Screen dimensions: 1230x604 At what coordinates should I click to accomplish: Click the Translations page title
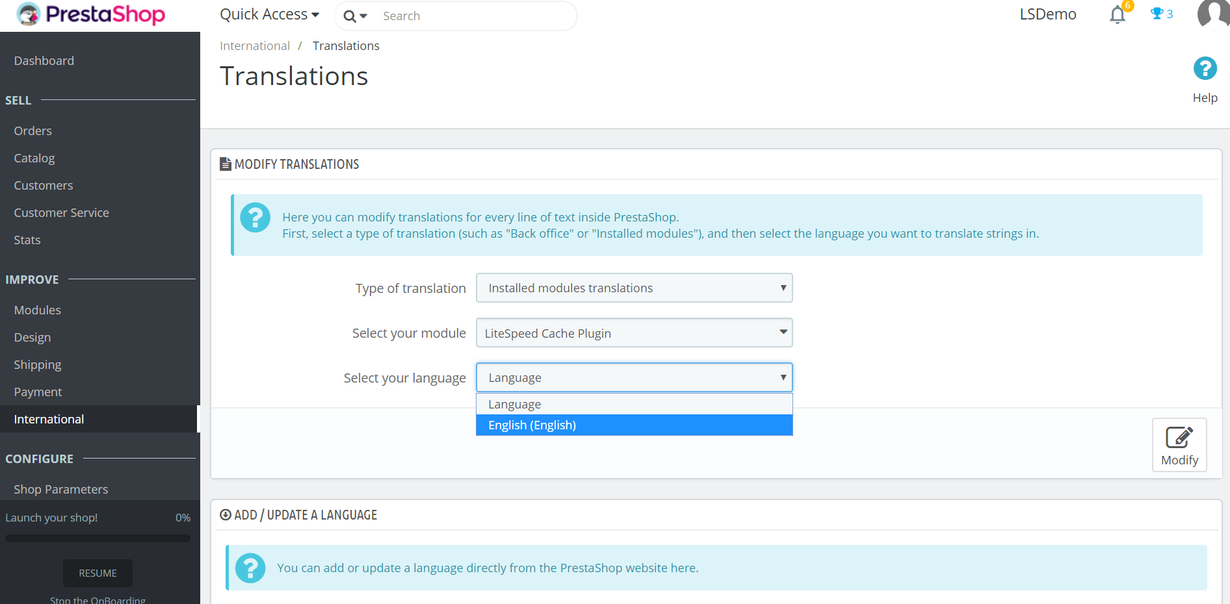(x=294, y=76)
